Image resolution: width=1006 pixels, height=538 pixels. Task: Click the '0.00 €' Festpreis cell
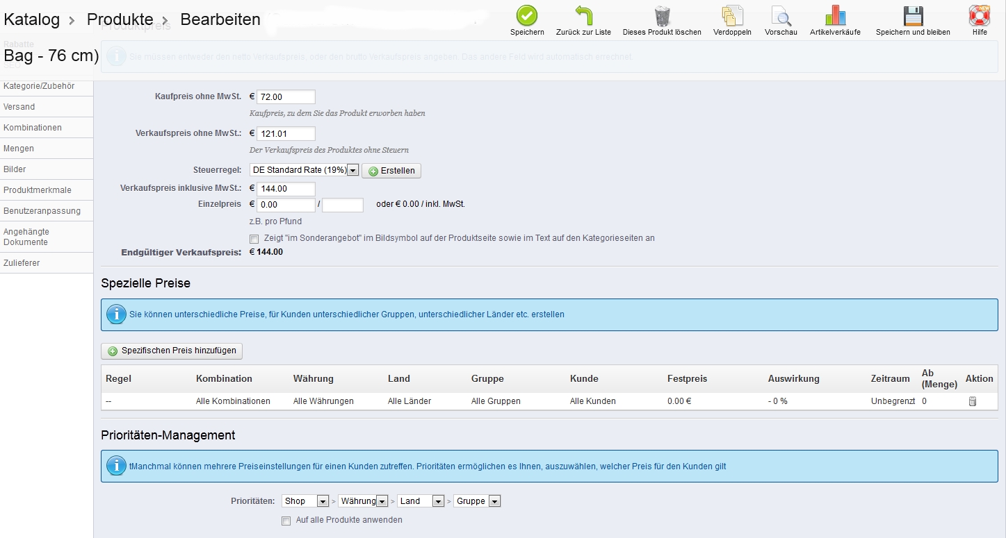[681, 401]
